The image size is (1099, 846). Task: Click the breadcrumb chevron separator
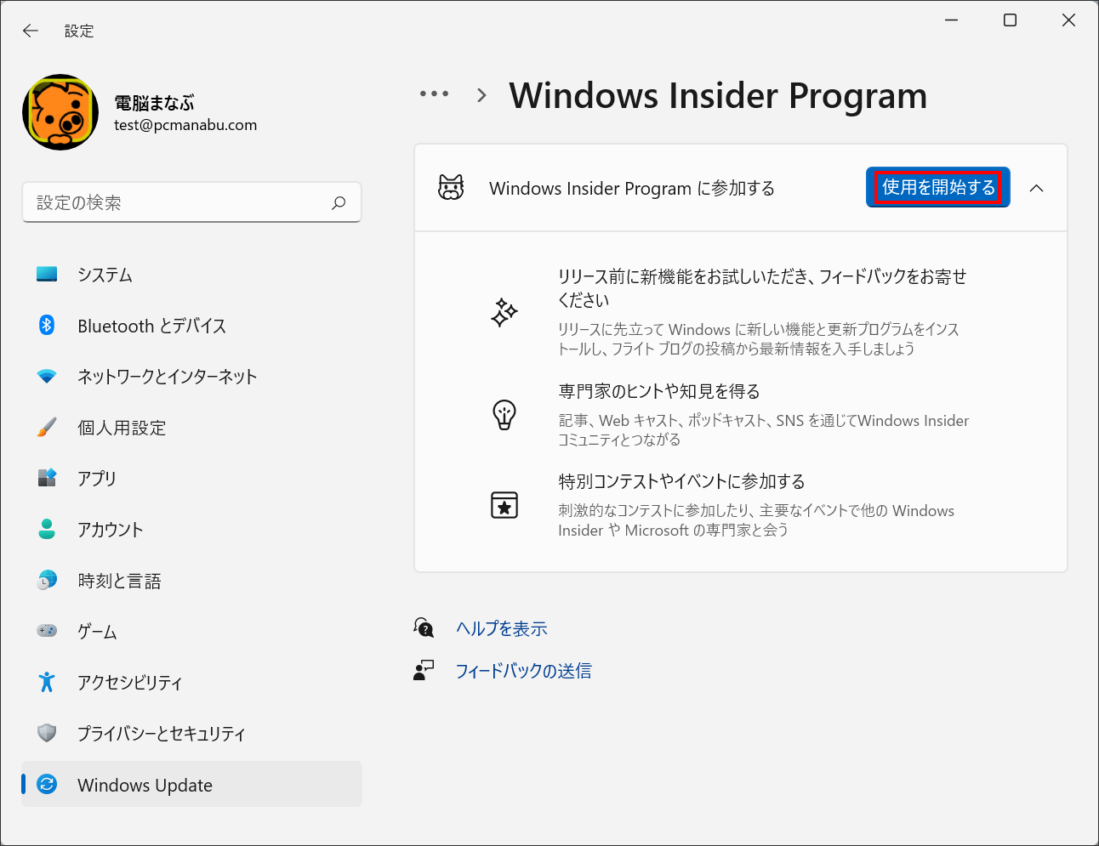click(482, 95)
